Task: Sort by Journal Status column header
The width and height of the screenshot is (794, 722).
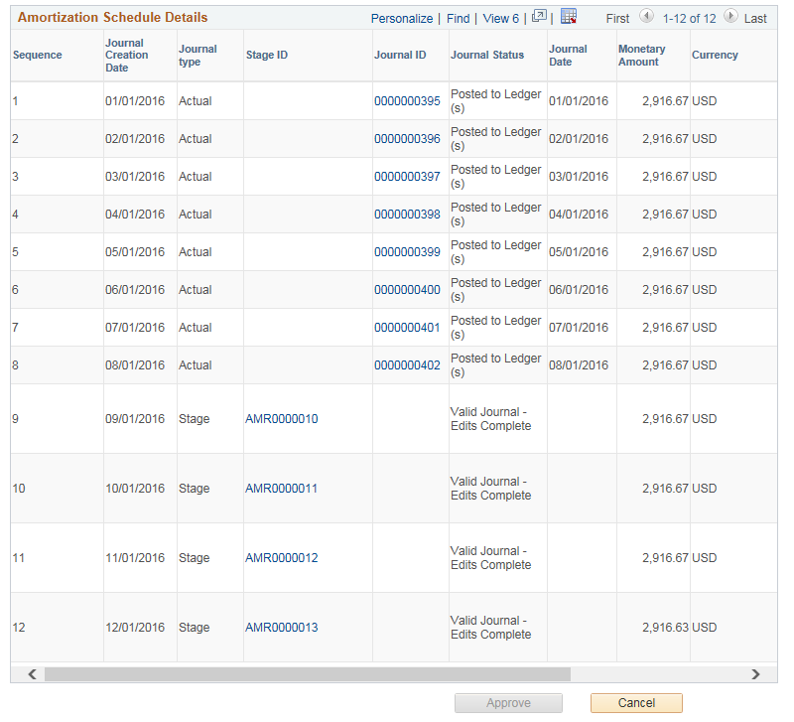Action: click(x=487, y=55)
